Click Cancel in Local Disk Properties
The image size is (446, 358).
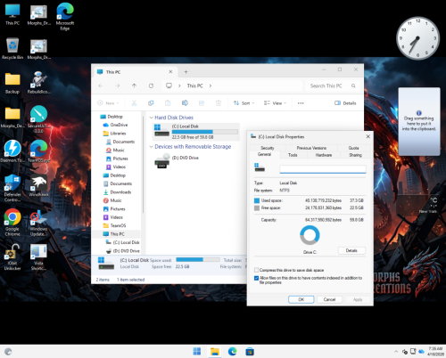329,299
